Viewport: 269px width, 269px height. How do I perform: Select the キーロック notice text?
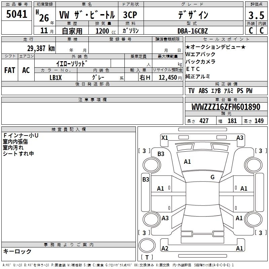[17, 251]
